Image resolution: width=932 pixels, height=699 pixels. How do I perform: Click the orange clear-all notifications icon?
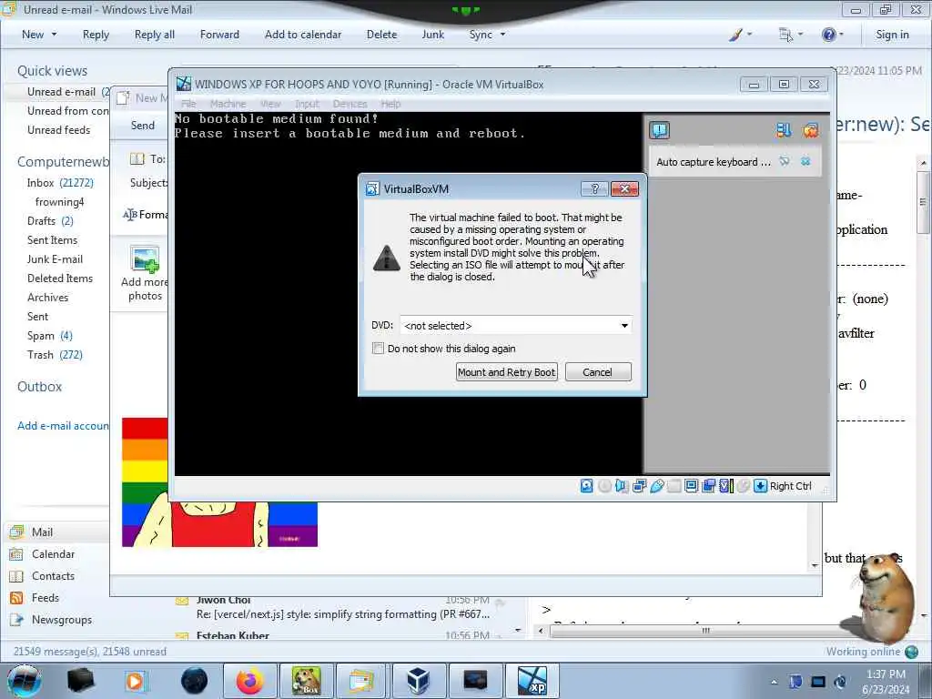(810, 130)
